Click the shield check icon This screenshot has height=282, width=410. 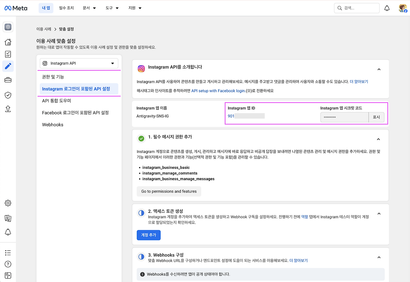pyautogui.click(x=8, y=95)
